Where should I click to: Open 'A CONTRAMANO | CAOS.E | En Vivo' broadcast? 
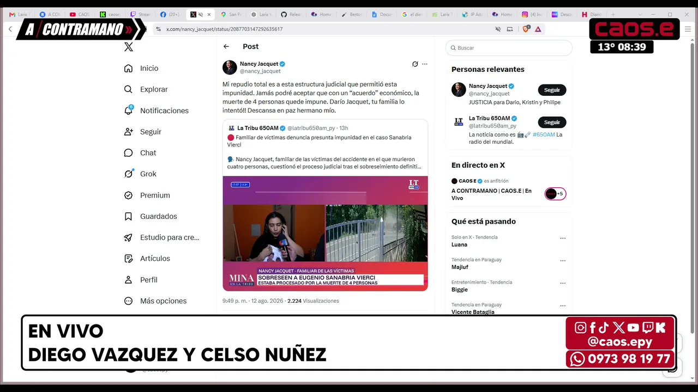click(x=491, y=194)
